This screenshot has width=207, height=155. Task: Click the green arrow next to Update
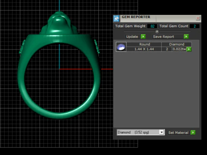point(143,37)
